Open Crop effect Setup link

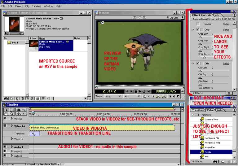226,30
